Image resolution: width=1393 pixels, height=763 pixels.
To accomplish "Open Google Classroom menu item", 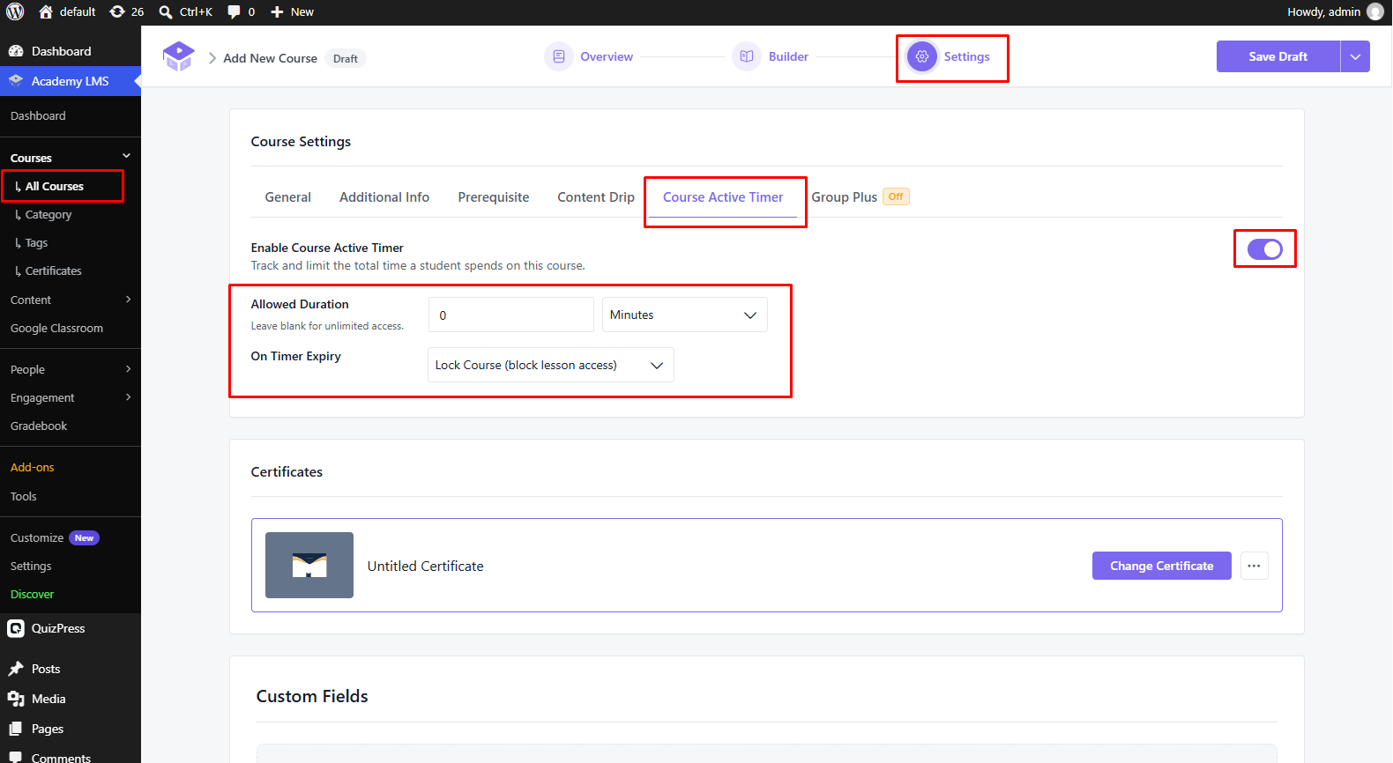I will pyautogui.click(x=56, y=328).
